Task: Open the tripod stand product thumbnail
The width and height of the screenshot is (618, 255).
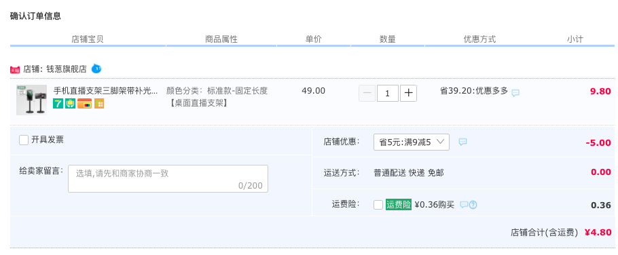Action: 31,100
